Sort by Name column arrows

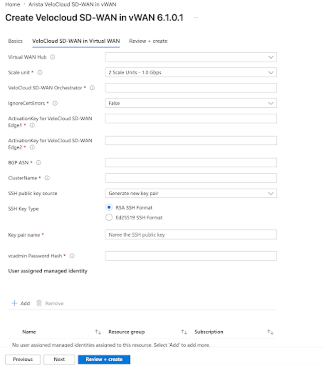point(98,332)
